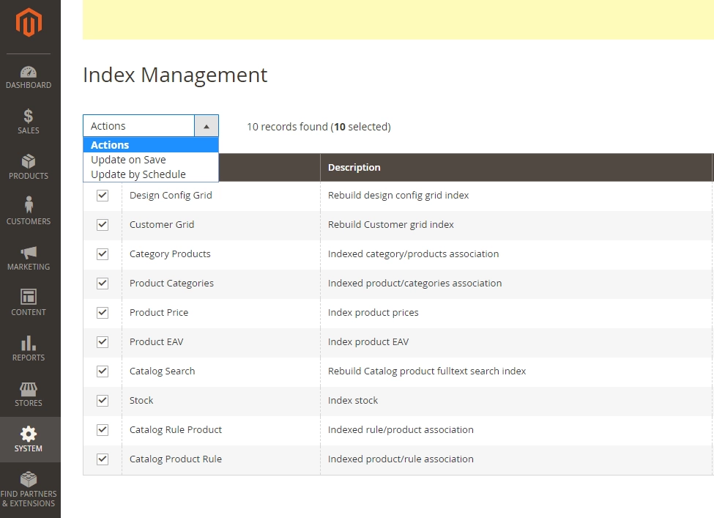
Task: Click 'Rebuild design config grid index' description
Action: pos(398,196)
